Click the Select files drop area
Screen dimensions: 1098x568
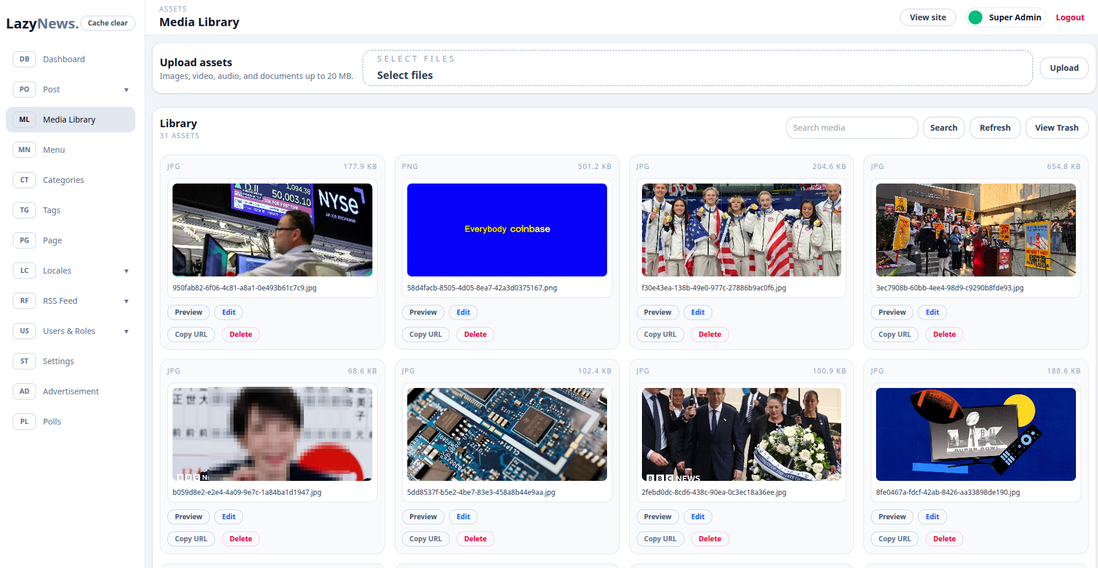click(697, 68)
